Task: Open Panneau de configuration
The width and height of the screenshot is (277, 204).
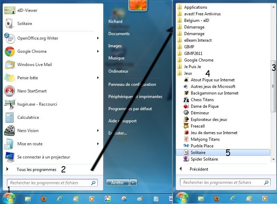Action: (x=132, y=84)
